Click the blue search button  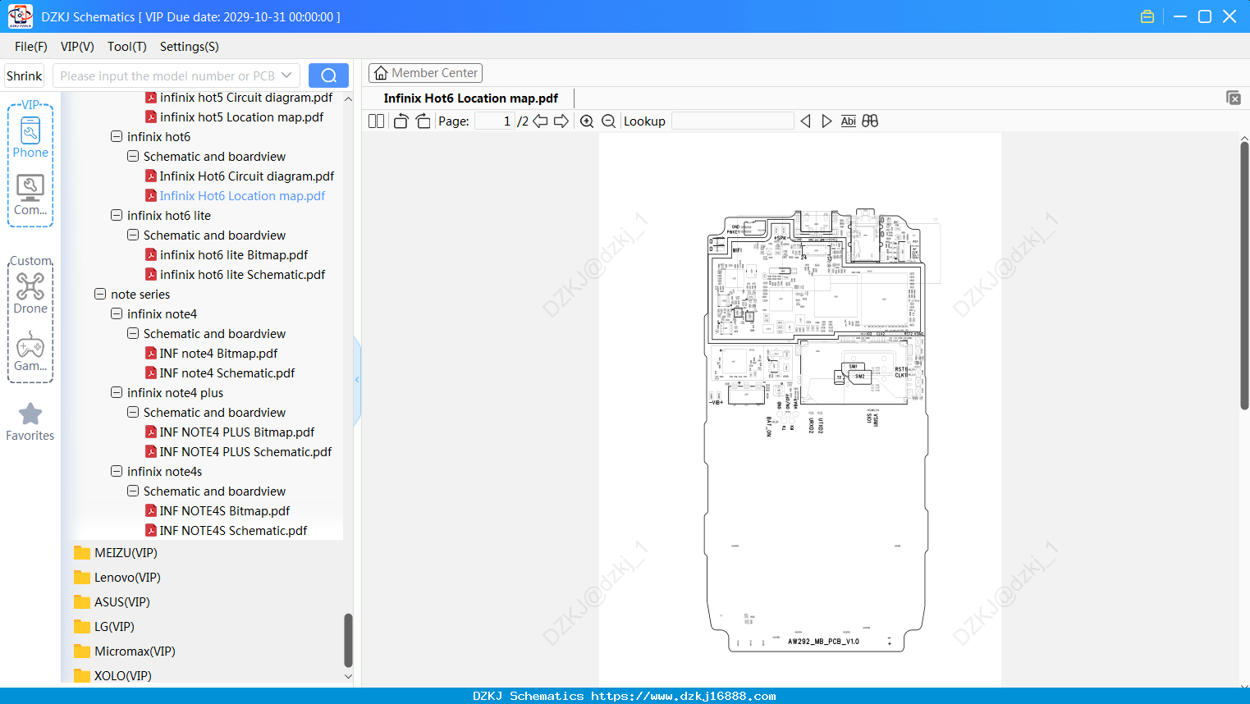328,75
